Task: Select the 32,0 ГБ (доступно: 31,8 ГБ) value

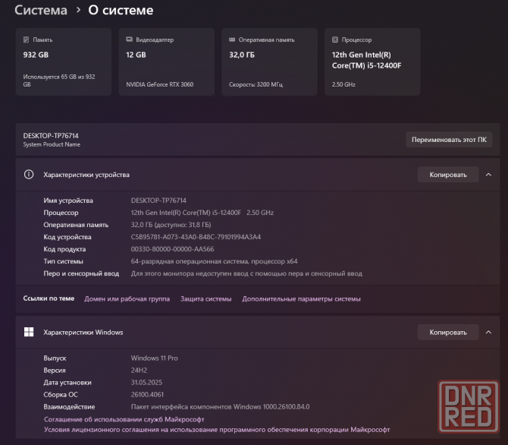Action: click(x=171, y=225)
